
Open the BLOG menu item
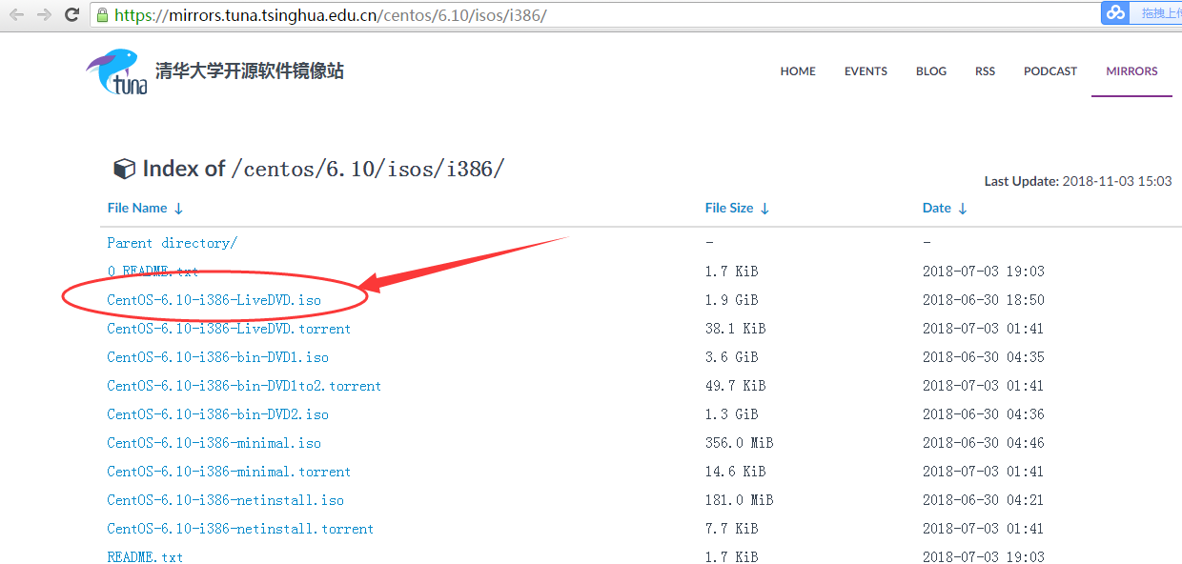pyautogui.click(x=931, y=71)
